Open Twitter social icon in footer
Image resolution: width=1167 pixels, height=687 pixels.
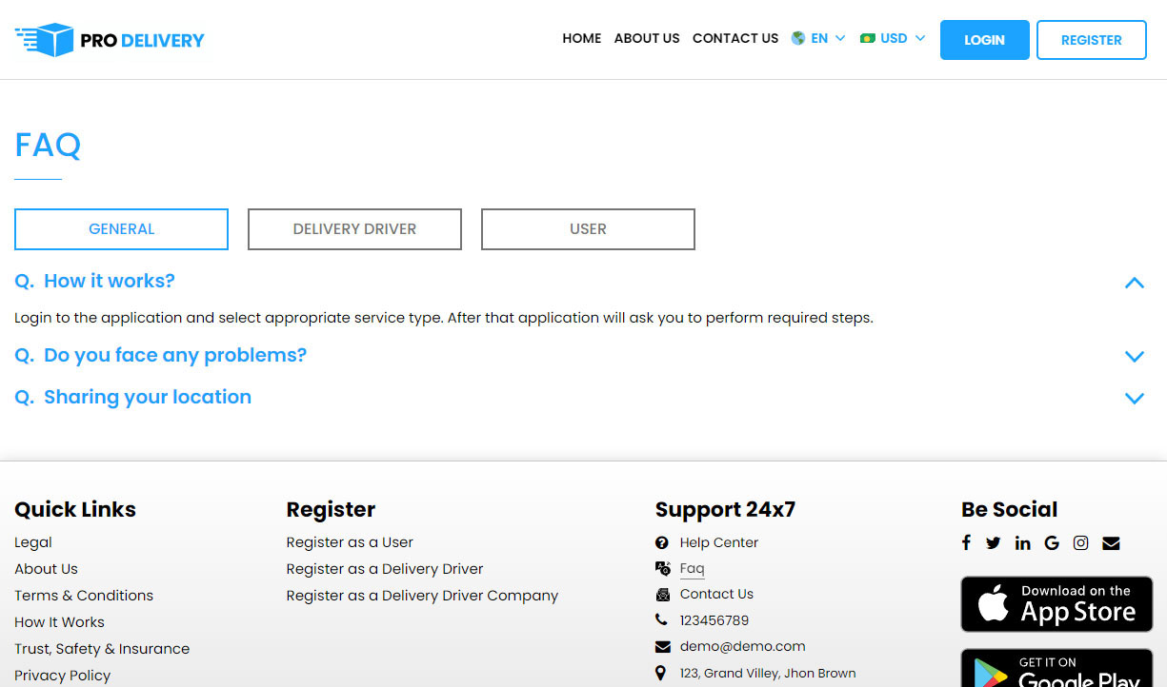click(994, 542)
